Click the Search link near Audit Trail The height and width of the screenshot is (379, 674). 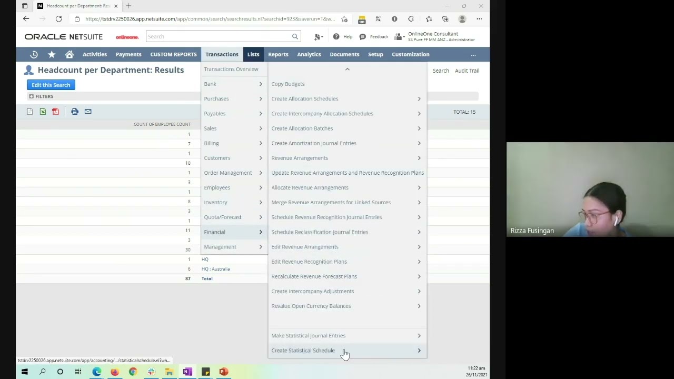click(441, 71)
